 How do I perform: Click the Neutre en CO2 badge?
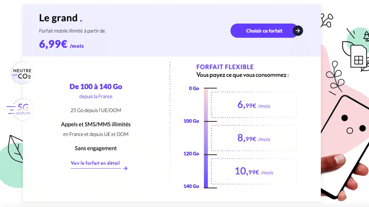pyautogui.click(x=22, y=72)
